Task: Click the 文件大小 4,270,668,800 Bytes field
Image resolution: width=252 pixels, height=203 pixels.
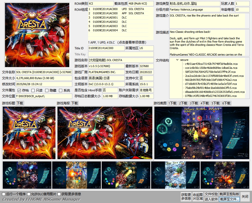Action: [x=44, y=78]
